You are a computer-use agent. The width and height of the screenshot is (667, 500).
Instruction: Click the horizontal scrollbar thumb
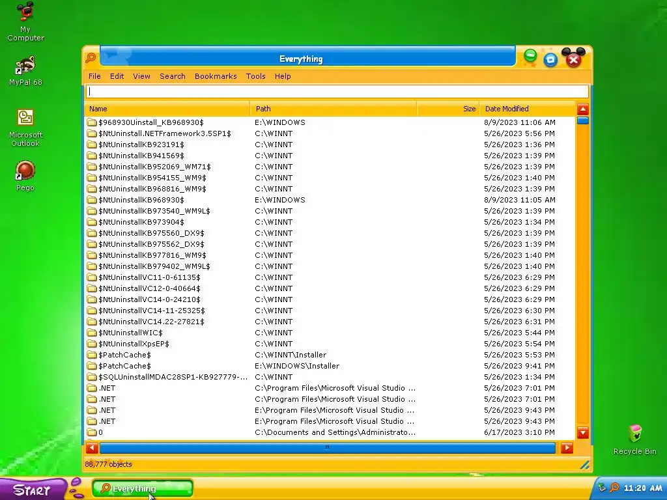pyautogui.click(x=327, y=448)
